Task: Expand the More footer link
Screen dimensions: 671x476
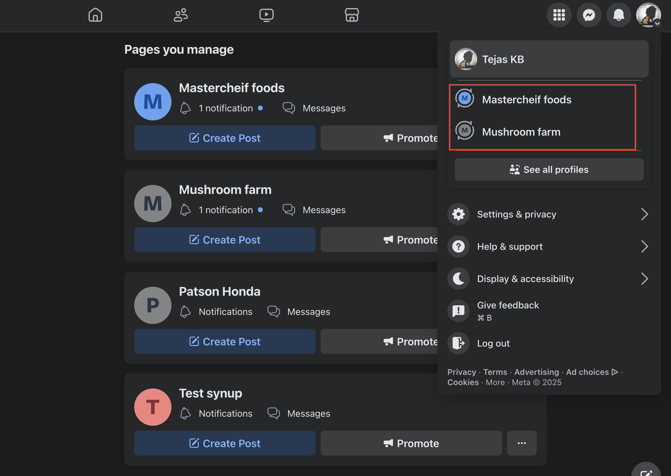Action: click(495, 382)
